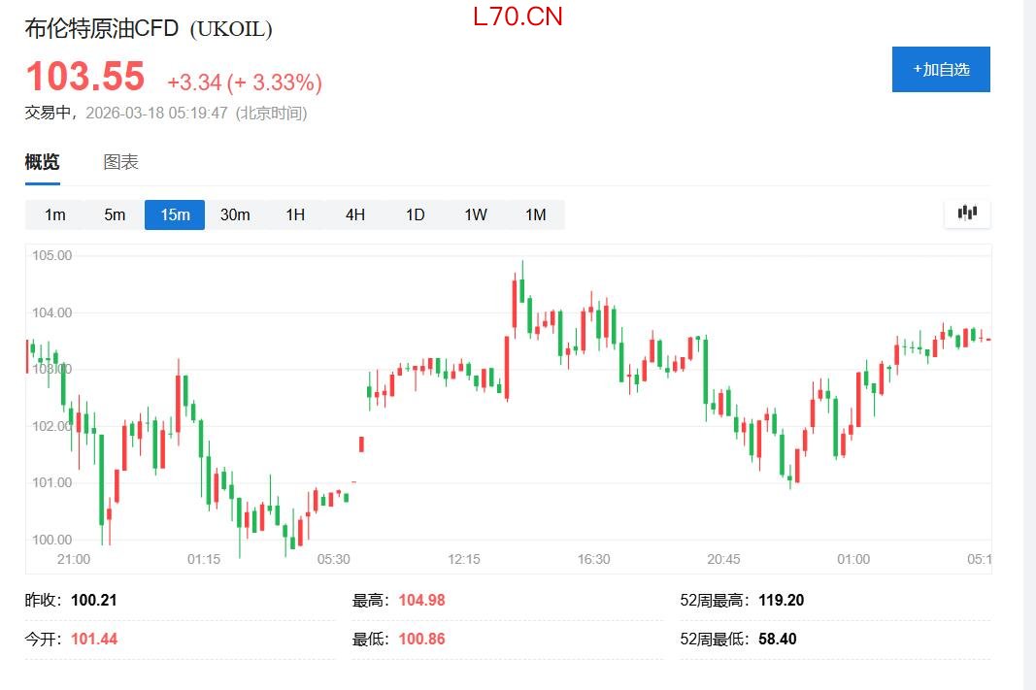The image size is (1036, 690).
Task: Select the 1m timeframe
Action: click(55, 214)
